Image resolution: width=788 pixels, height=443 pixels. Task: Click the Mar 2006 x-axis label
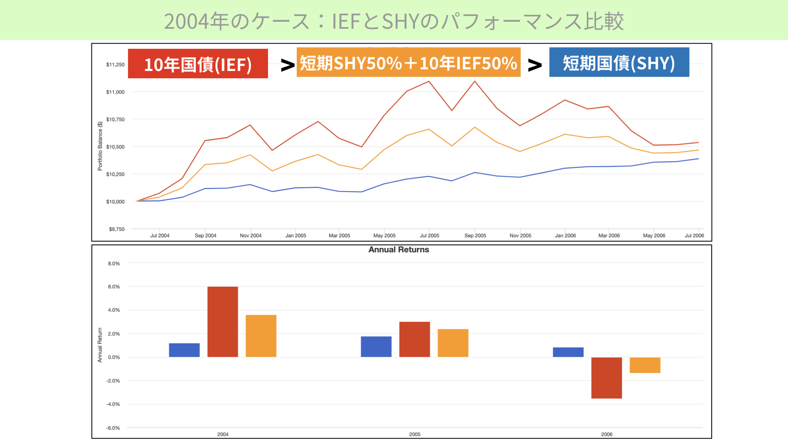click(x=609, y=235)
